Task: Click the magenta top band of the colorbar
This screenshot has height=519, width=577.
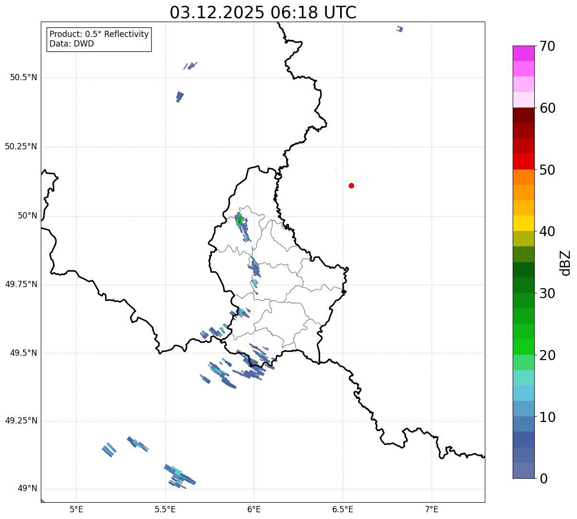Action: click(524, 53)
